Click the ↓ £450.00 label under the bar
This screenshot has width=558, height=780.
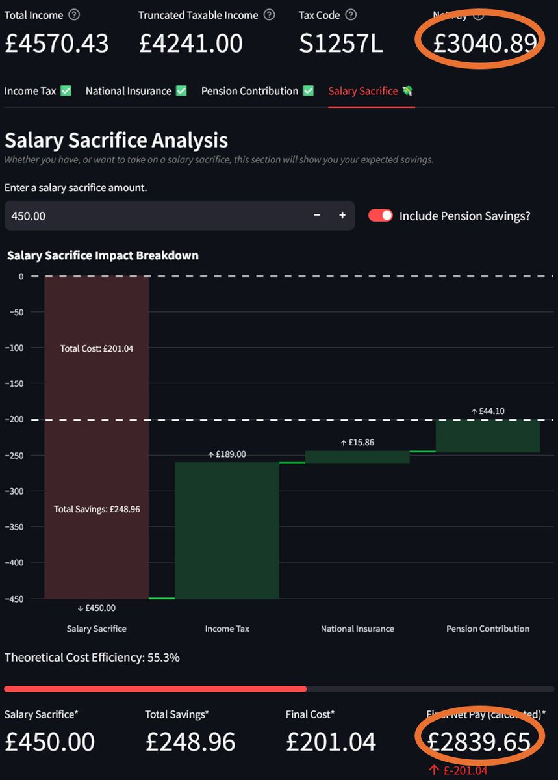(x=96, y=608)
